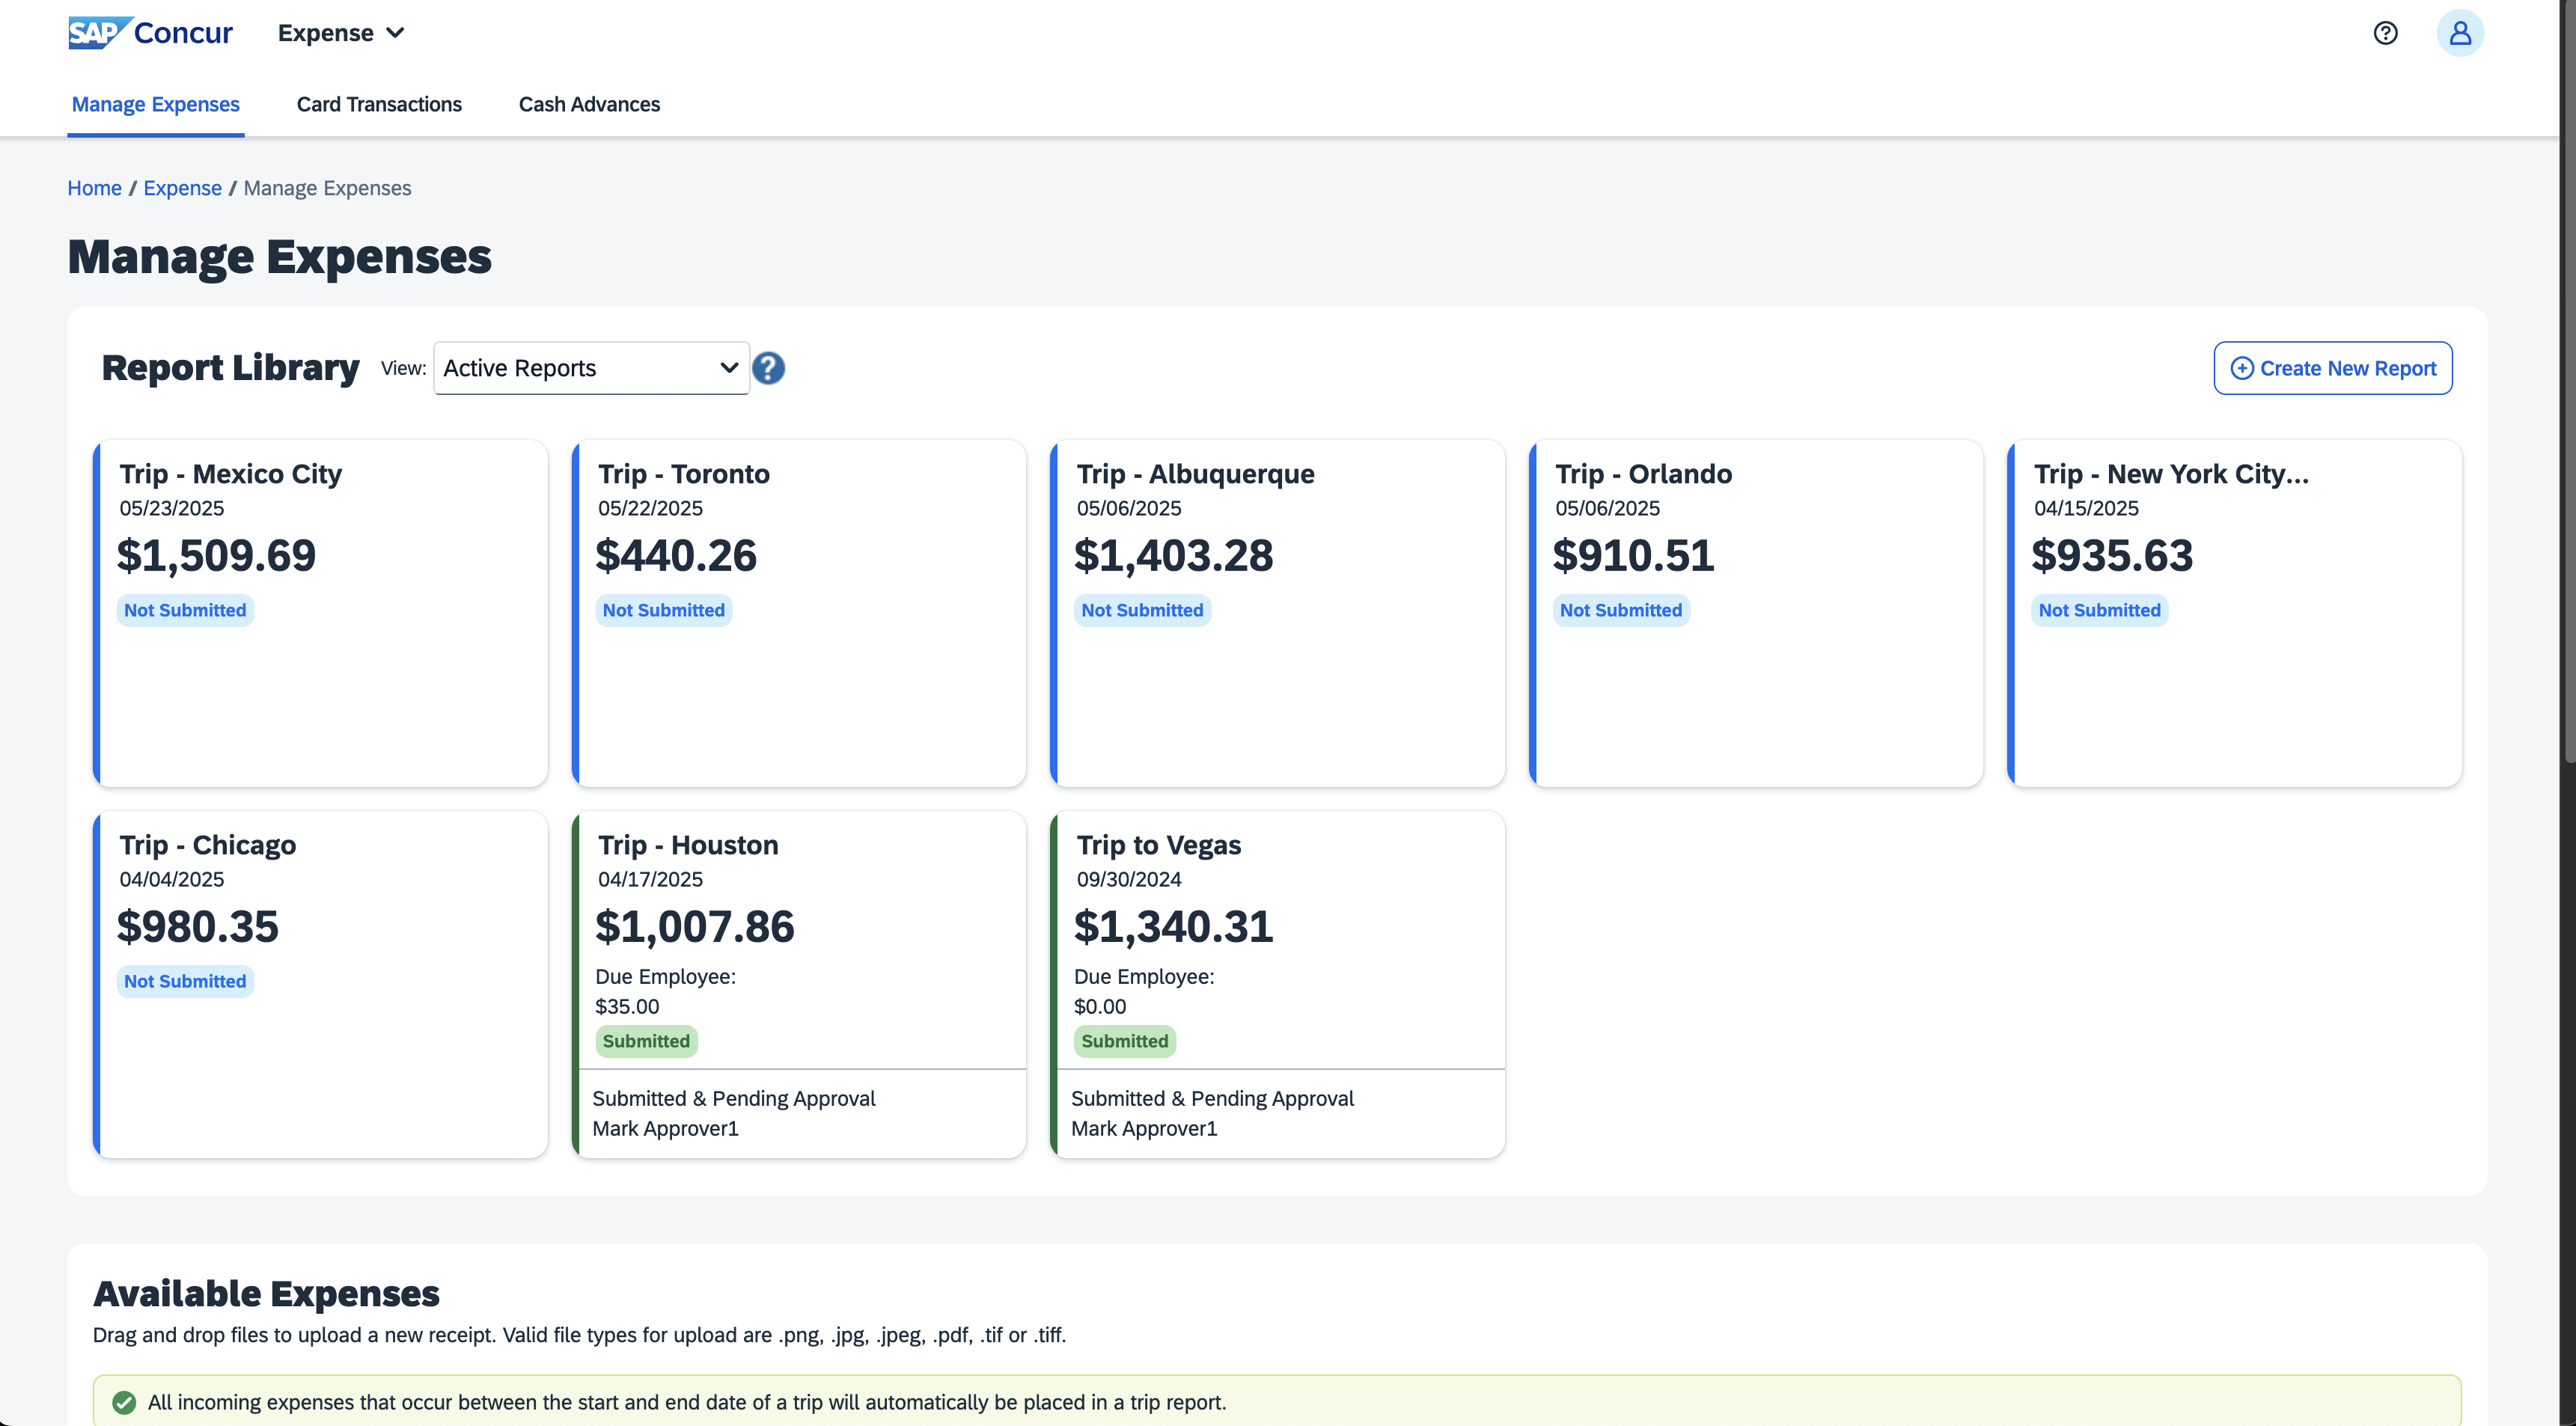Viewport: 2576px width, 1426px height.
Task: Click the blue question mark beside View
Action: pyautogui.click(x=768, y=368)
